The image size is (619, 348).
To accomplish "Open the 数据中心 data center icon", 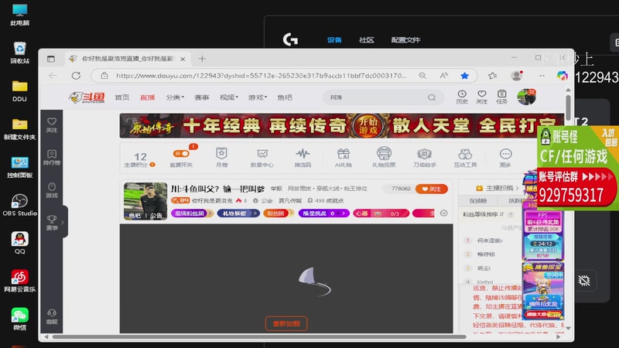I will (262, 157).
